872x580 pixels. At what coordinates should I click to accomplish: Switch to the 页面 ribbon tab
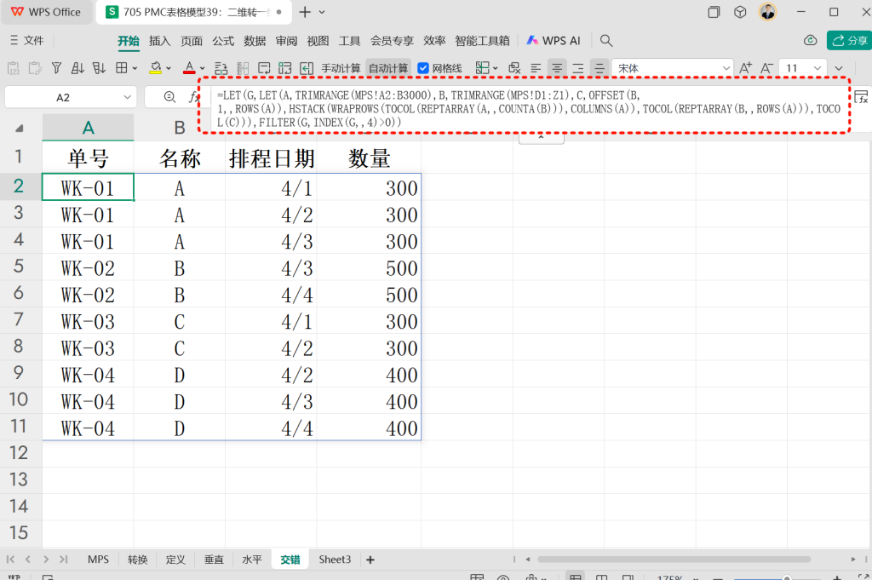(192, 41)
